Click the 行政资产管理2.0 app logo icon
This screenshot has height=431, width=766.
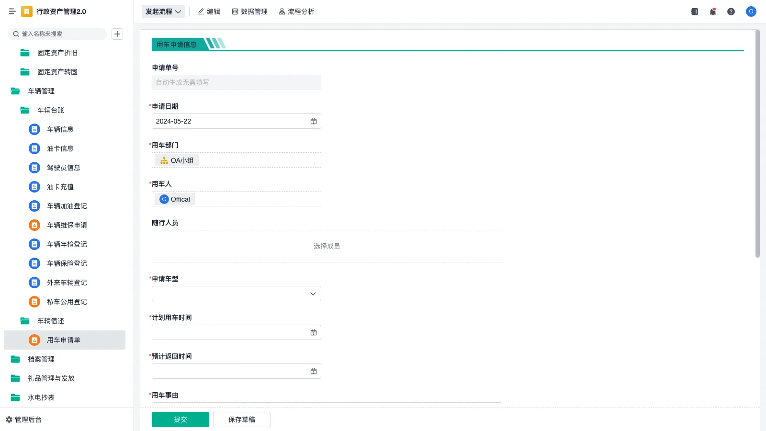point(27,11)
